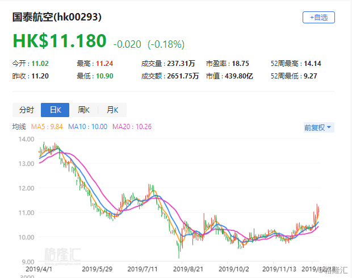The width and height of the screenshot is (352, 278).
Task: Click the price change -0.020
Action: (127, 44)
